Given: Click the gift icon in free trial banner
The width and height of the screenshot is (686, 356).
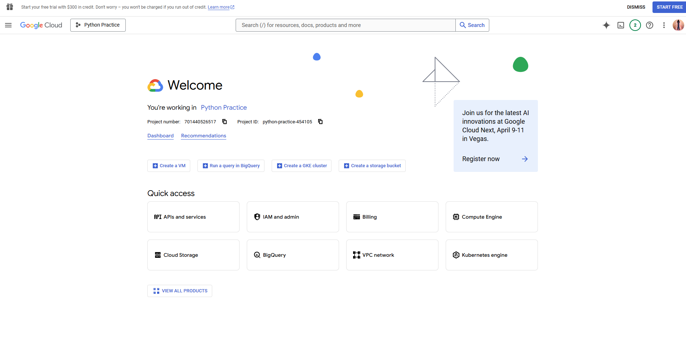Looking at the screenshot, I should [x=10, y=7].
